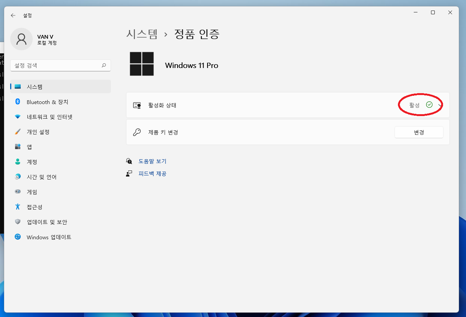466x317 pixels.
Task: Click the 앱 apps icon in sidebar
Action: click(18, 147)
